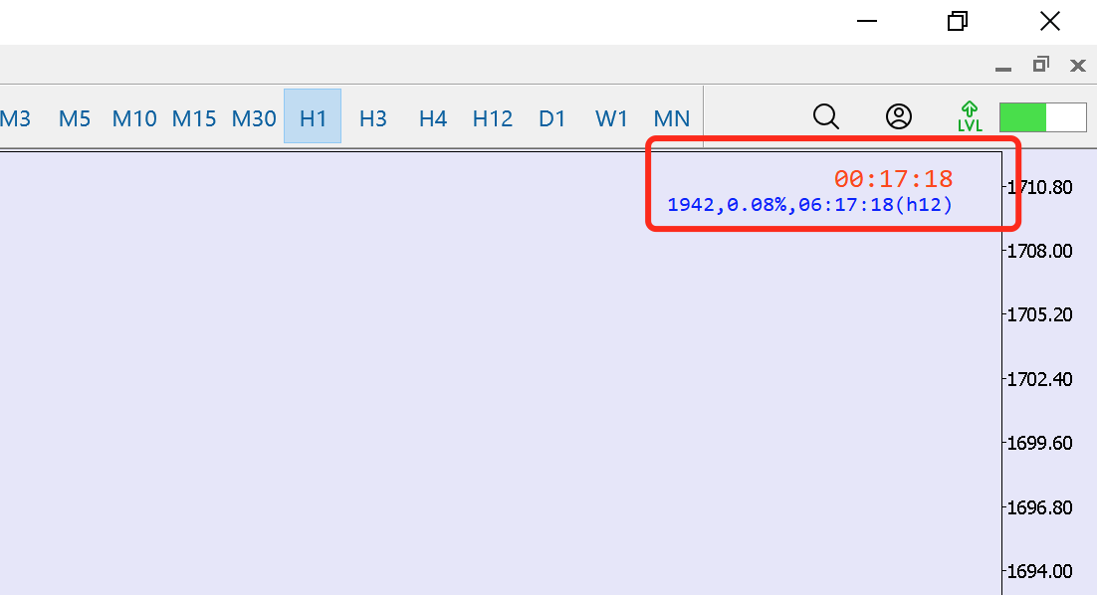The image size is (1097, 595).
Task: Choose the M15 timeframe
Action: [194, 118]
